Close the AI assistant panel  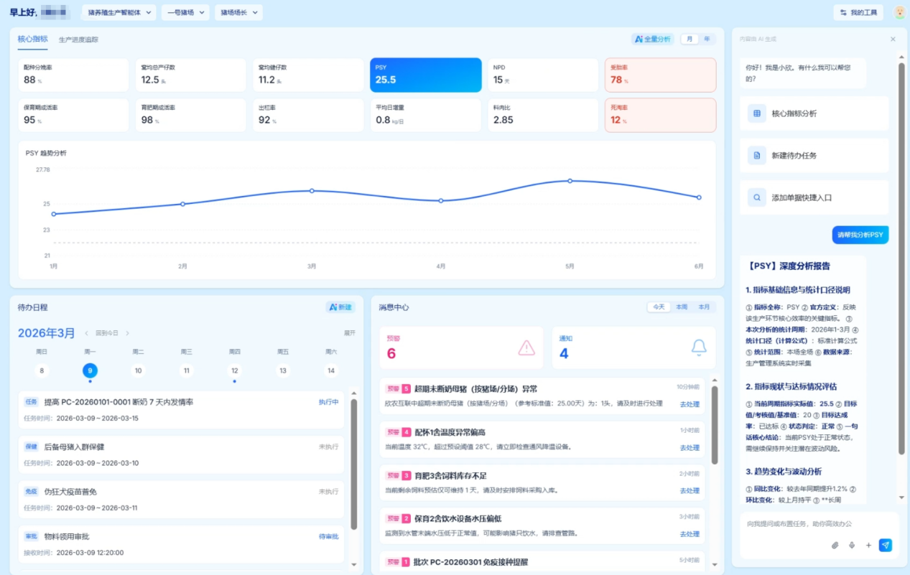pos(893,39)
